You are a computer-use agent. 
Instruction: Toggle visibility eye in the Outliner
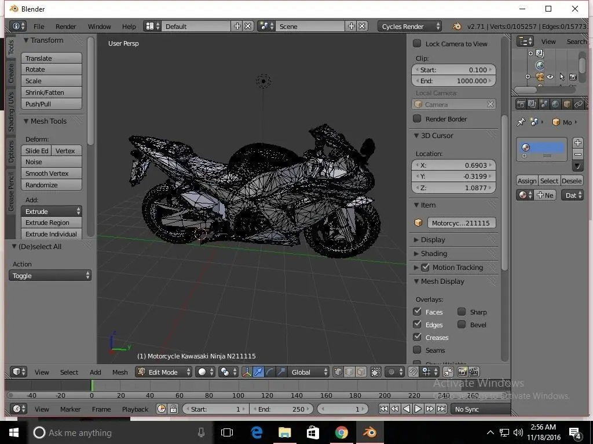coord(550,77)
